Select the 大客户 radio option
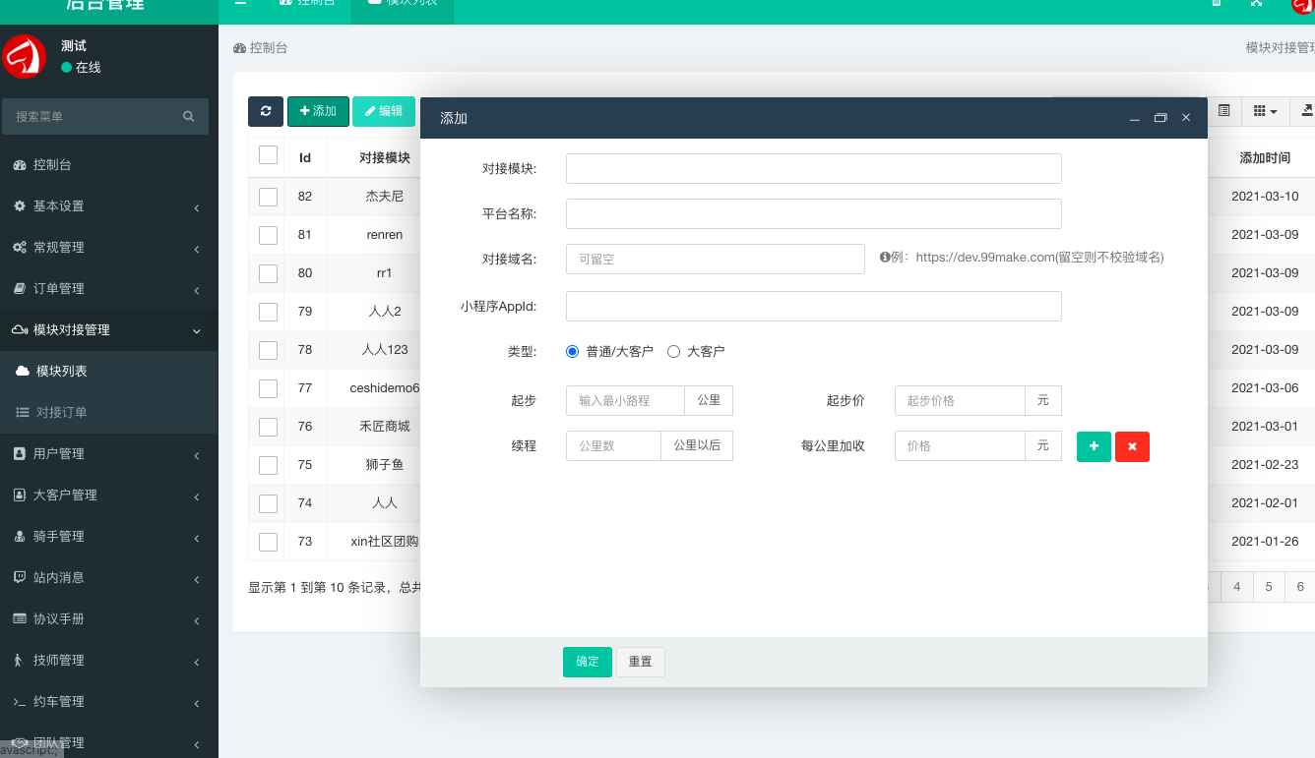Screen dimensions: 1315x758 pos(674,351)
